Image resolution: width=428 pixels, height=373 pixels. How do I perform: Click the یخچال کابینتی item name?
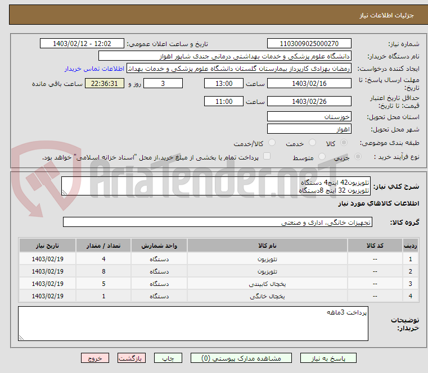click(267, 284)
